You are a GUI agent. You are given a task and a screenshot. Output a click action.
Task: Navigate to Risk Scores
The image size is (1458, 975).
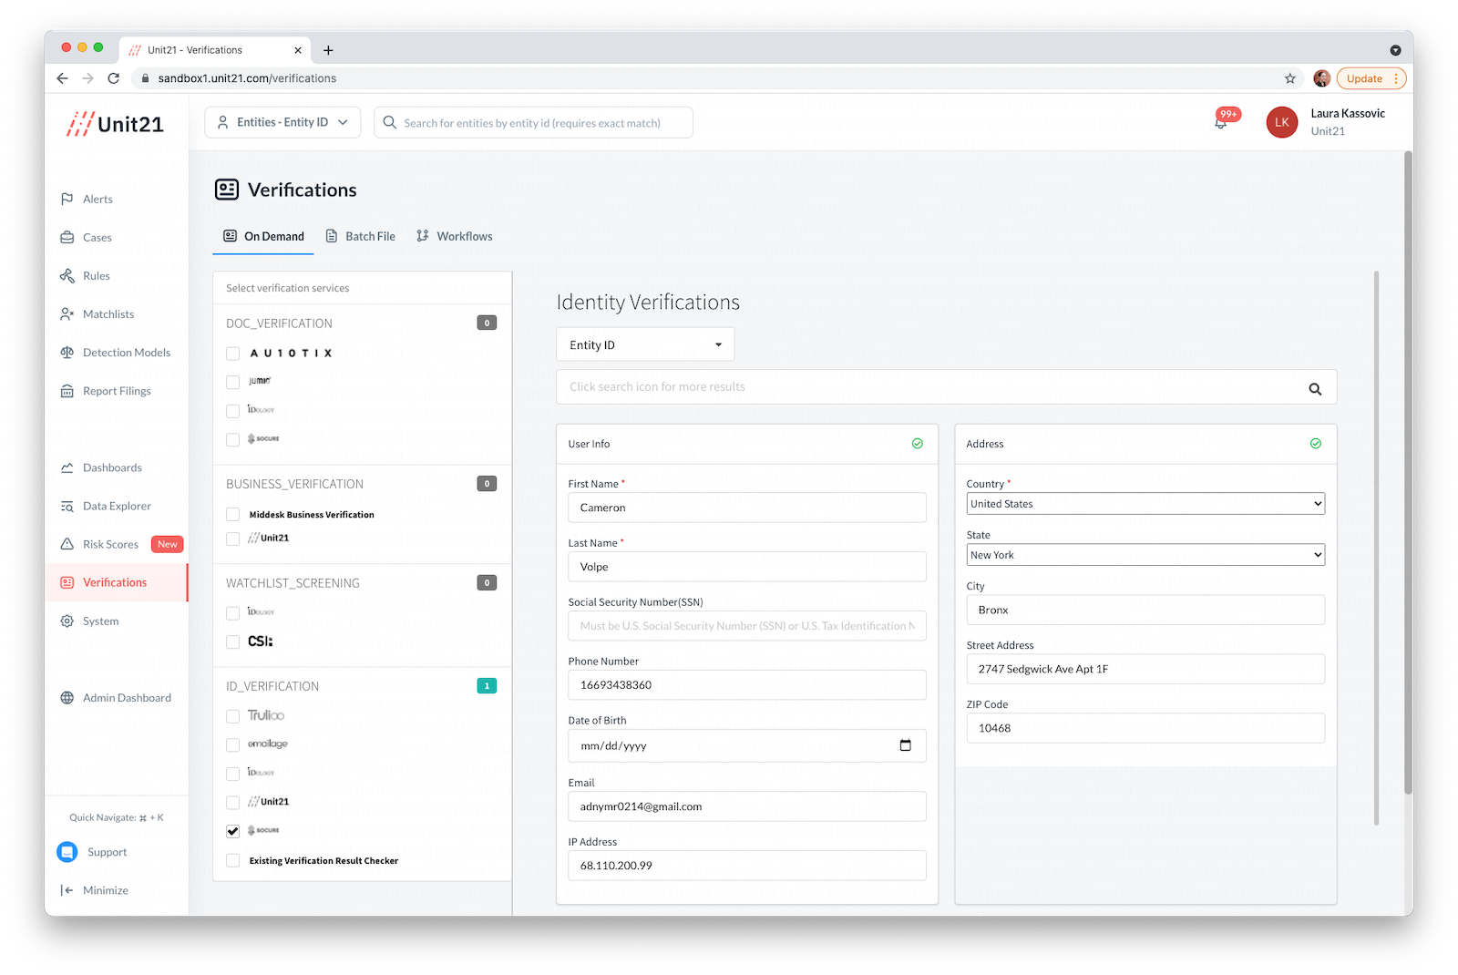pos(110,544)
